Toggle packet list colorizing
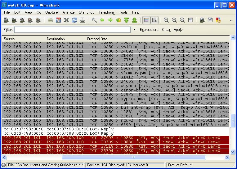Screen dimensions: 237x169 coord(146,20)
